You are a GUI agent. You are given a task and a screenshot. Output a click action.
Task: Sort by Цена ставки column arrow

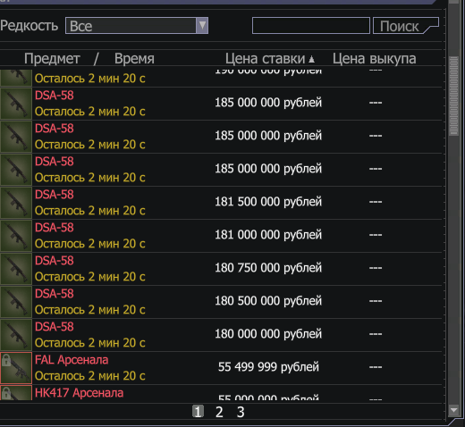click(311, 59)
